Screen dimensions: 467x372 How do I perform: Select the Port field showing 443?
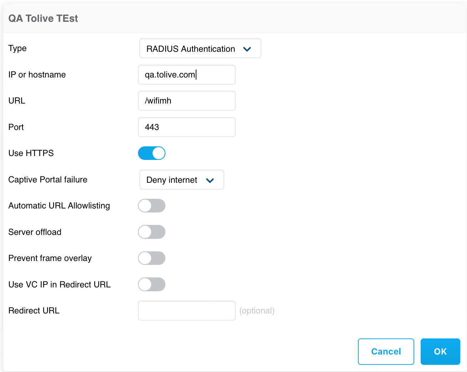187,127
